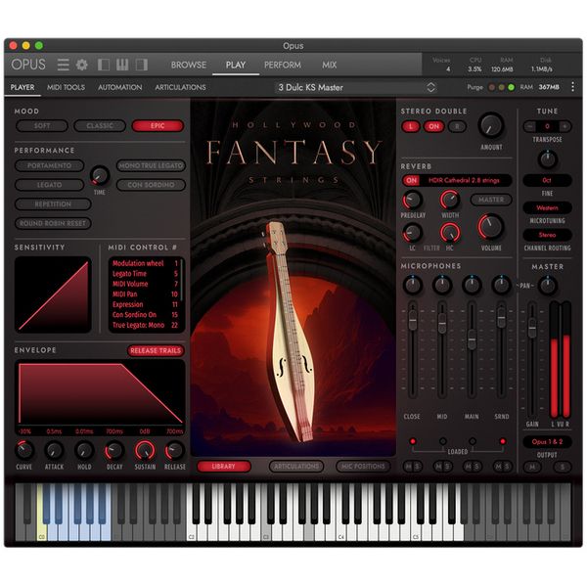Toggle the keyboard display icon

(x=122, y=65)
